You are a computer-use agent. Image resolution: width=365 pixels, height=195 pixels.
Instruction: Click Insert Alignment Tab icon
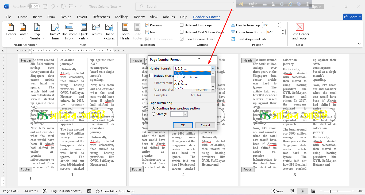pyautogui.click(x=233, y=39)
